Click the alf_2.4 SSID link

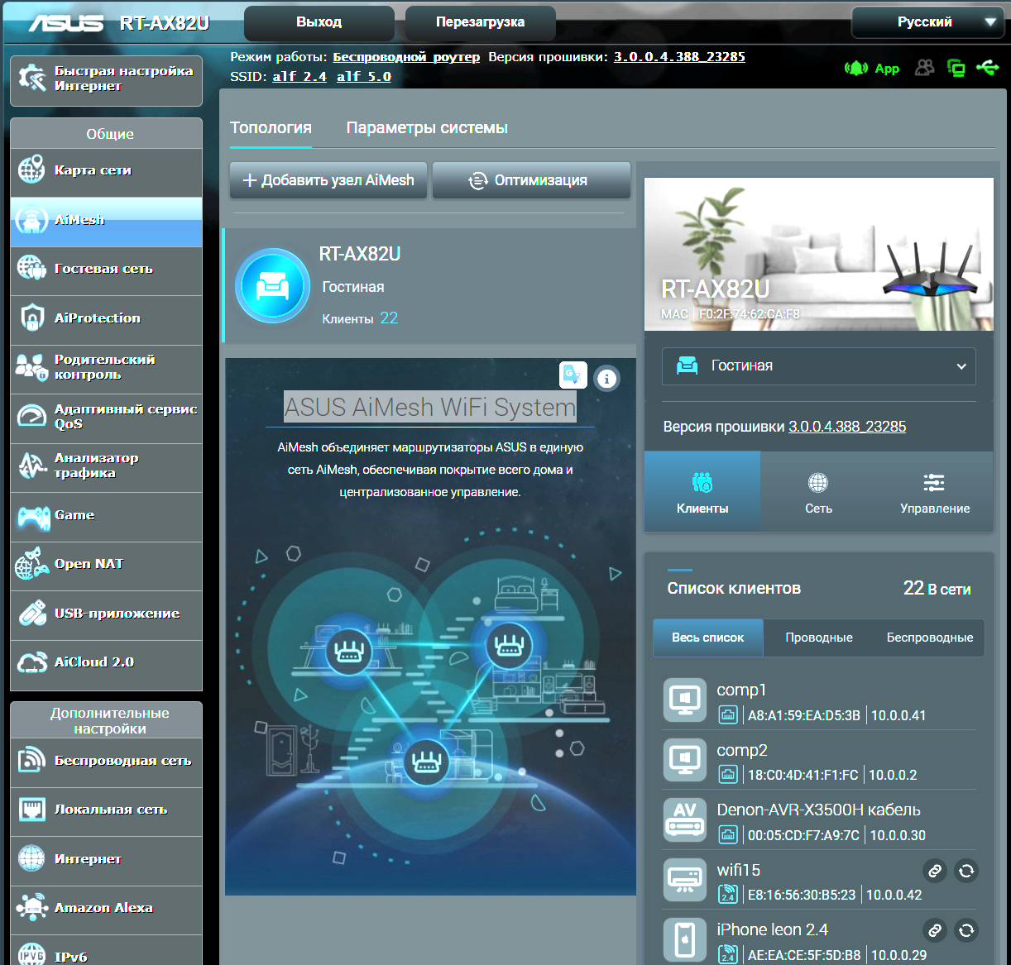pos(299,77)
